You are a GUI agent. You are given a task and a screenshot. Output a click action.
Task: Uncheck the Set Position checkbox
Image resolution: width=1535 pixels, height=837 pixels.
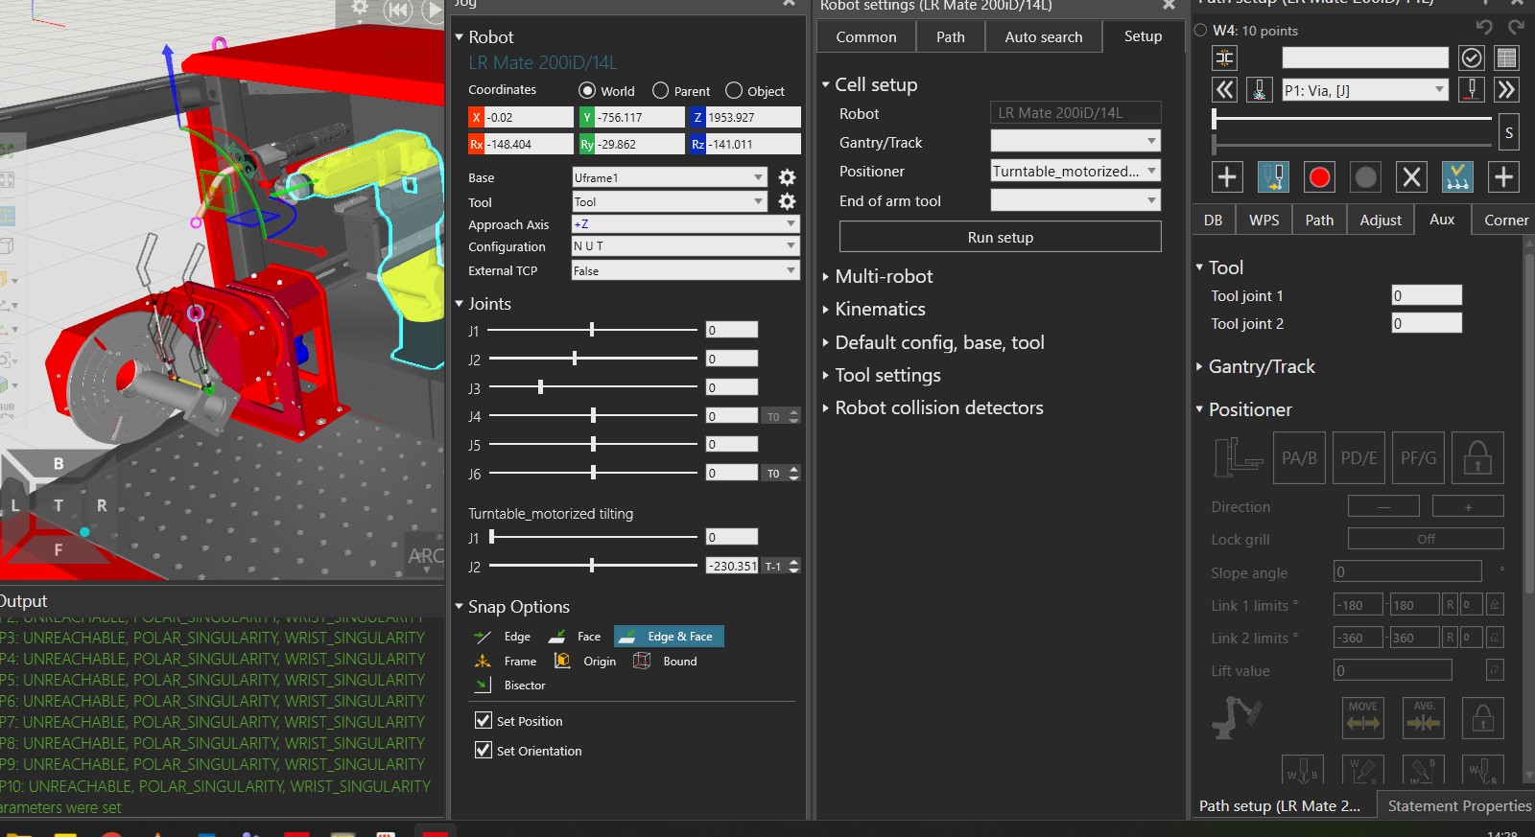click(x=484, y=720)
